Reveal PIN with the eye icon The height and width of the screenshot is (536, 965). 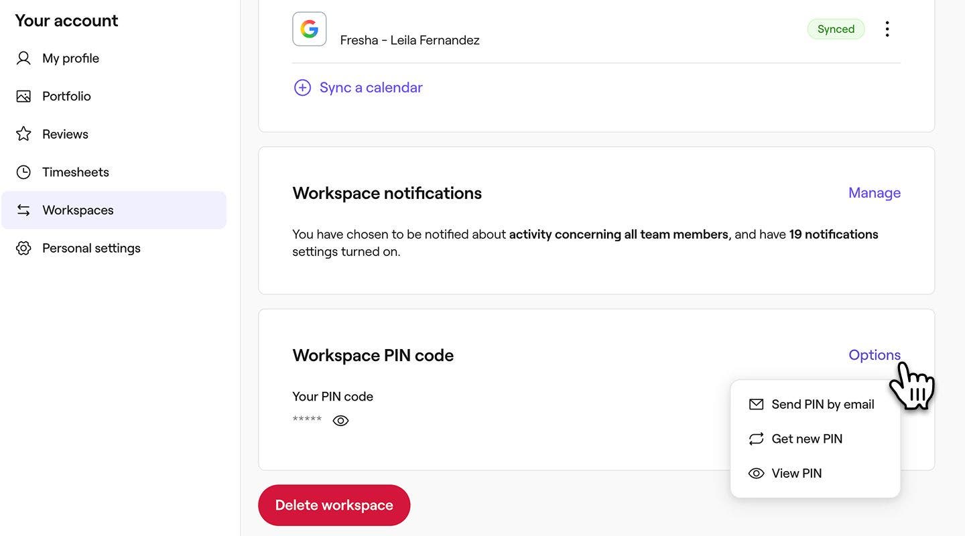pos(340,421)
